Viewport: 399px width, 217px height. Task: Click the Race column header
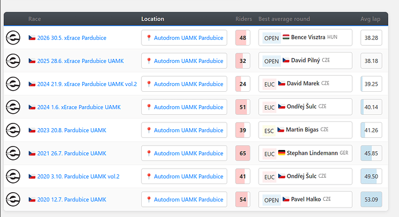click(35, 19)
